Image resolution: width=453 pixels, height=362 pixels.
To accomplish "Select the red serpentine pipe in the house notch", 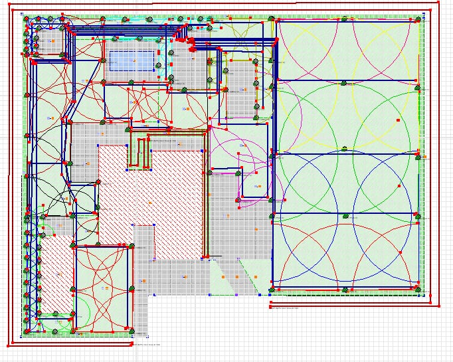I will (x=141, y=153).
